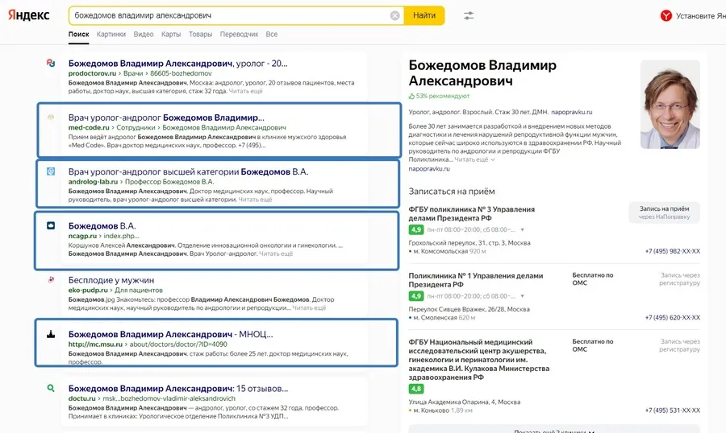Expand the doctor description via Читать ещё

[x=474, y=159]
